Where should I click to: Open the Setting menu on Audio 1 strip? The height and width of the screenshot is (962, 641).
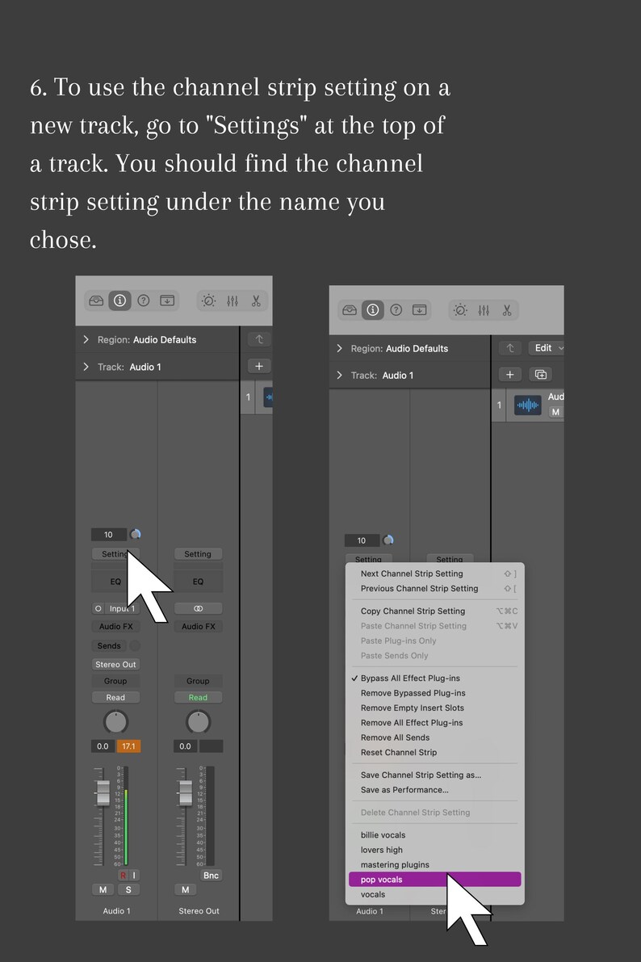115,554
